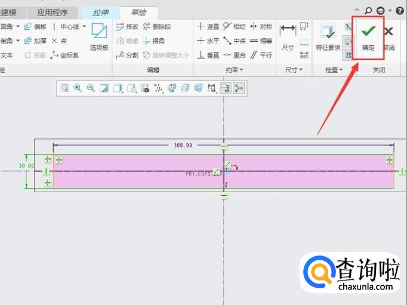Select the 坐标系 coordinate system tool
The height and width of the screenshot is (305, 407).
64,55
